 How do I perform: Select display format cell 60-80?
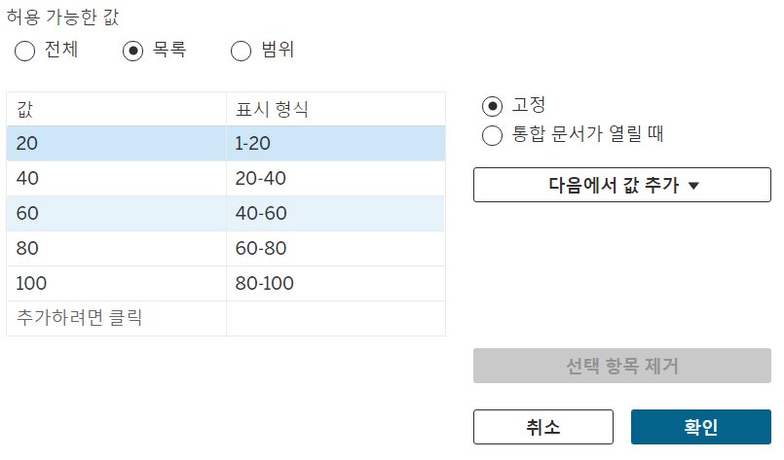336,248
